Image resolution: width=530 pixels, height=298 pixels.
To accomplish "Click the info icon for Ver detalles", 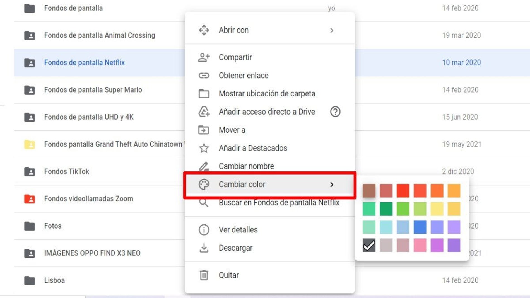I will tap(204, 230).
